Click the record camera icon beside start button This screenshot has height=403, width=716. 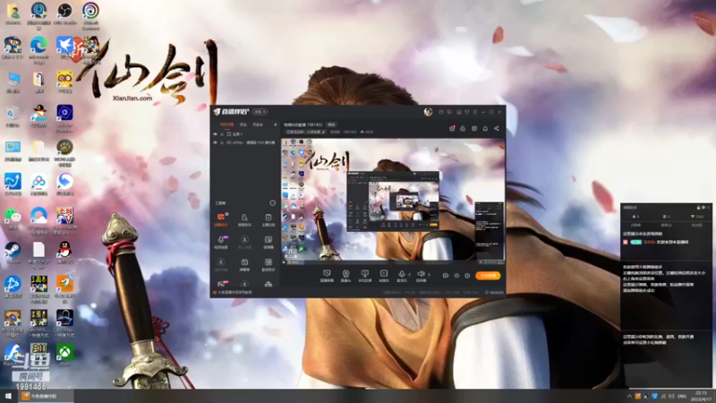click(x=445, y=276)
